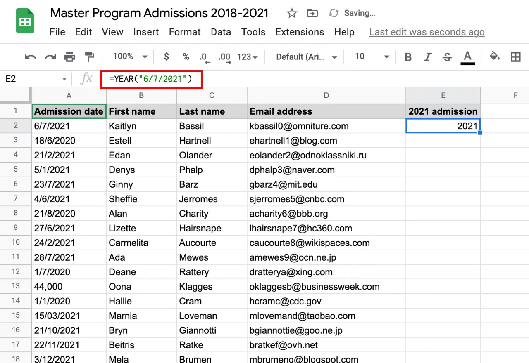The height and width of the screenshot is (363, 529).
Task: Increase decimal places
Action: tap(225, 57)
